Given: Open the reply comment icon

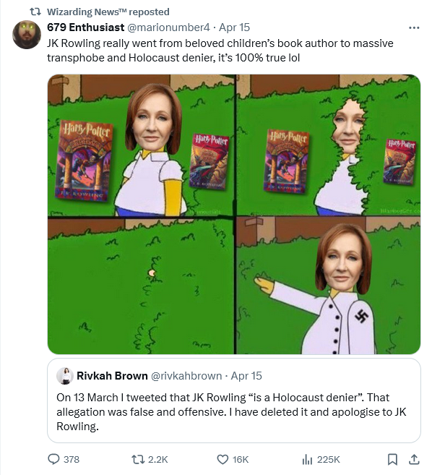Looking at the screenshot, I should [x=54, y=459].
